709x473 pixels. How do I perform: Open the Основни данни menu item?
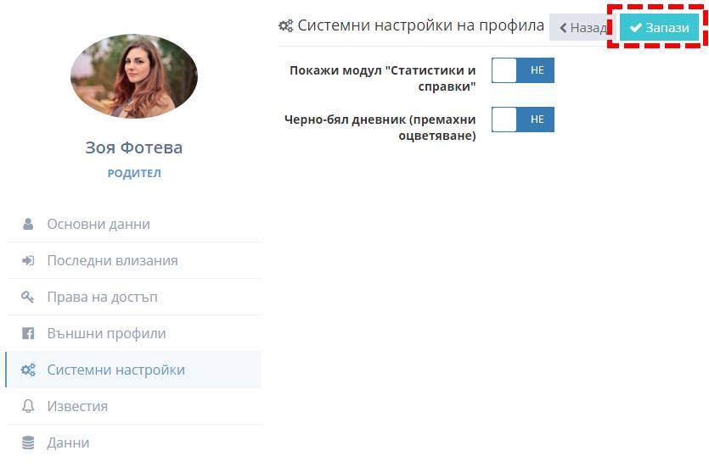pyautogui.click(x=98, y=225)
